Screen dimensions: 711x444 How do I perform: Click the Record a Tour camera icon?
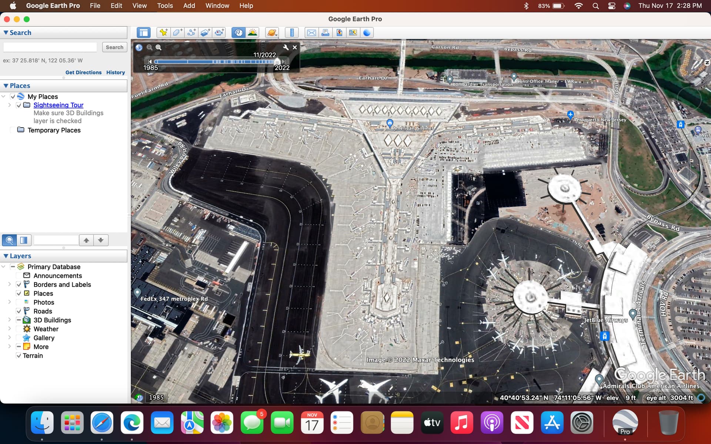tap(219, 33)
